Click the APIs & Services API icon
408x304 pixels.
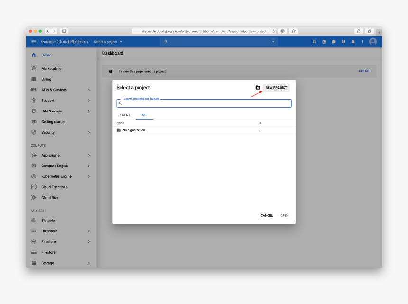34,90
